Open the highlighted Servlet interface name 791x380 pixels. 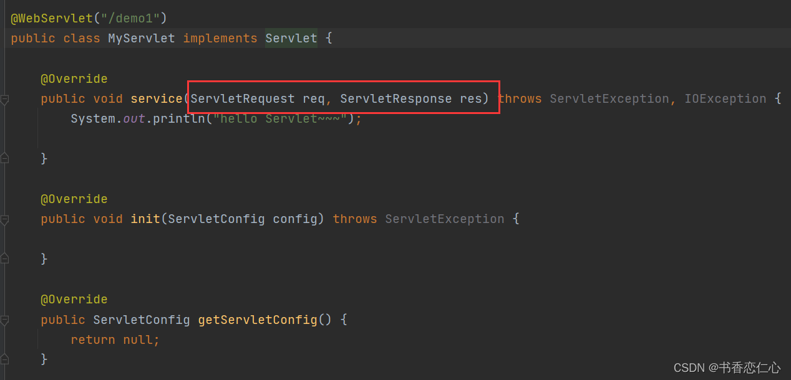tap(291, 38)
